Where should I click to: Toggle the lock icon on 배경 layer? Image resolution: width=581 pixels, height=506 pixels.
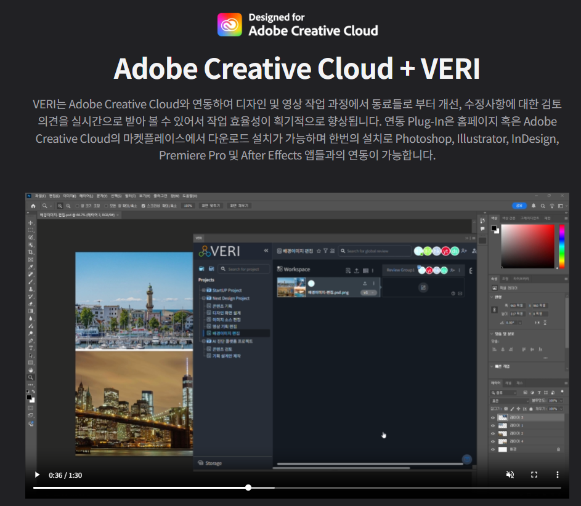[558, 449]
